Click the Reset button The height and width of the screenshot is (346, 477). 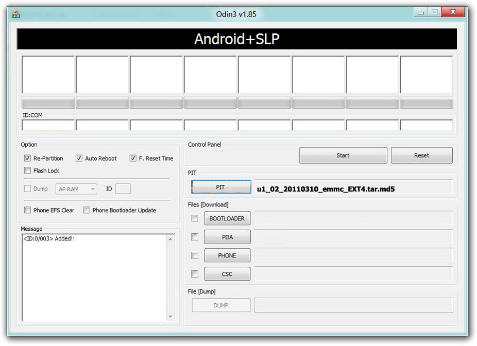pos(422,155)
